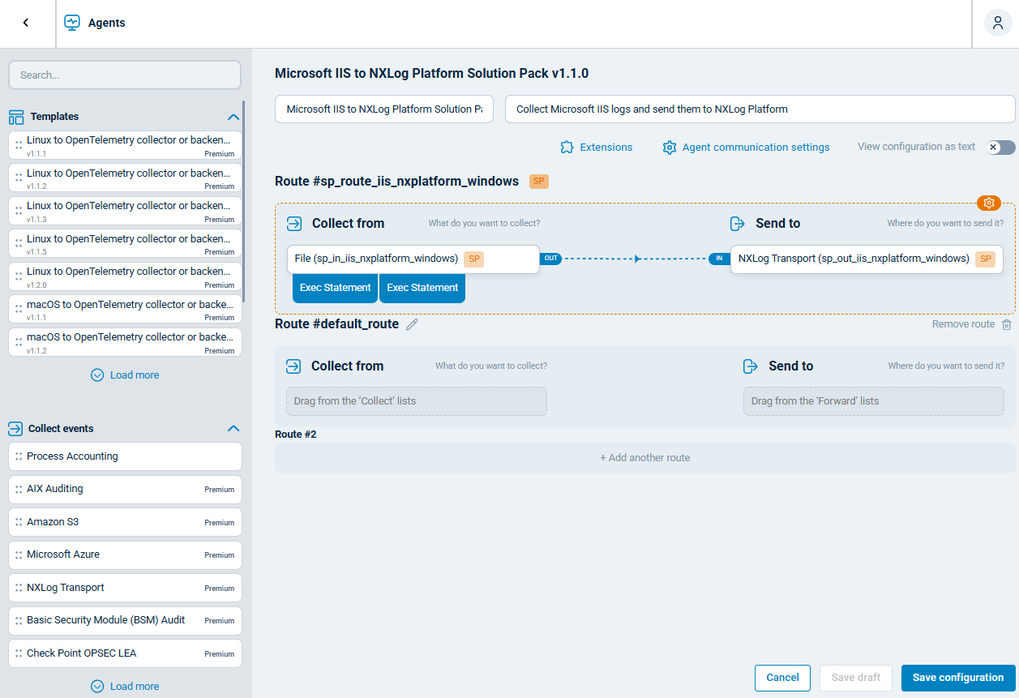
Task: Click the Route #2 label
Action: 296,435
